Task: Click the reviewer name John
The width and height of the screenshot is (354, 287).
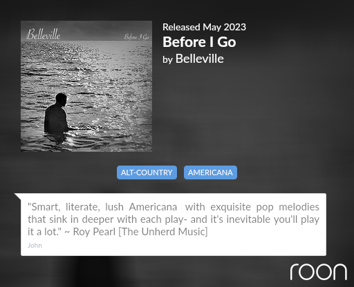Action: (x=35, y=246)
